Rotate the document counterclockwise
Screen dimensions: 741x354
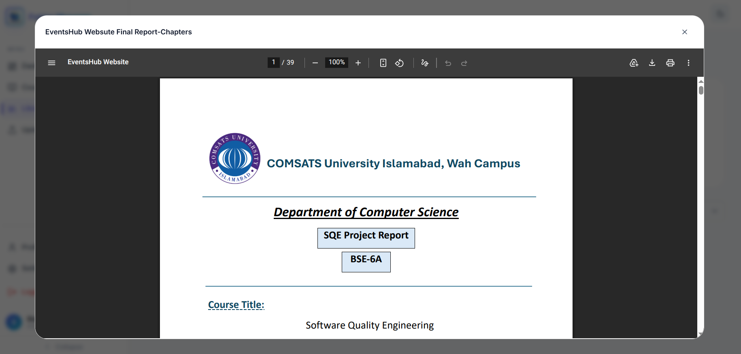(x=399, y=63)
